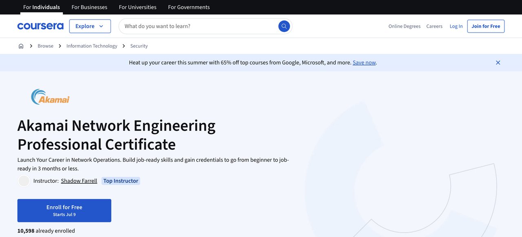Click the Top Instructor badge

tap(121, 181)
